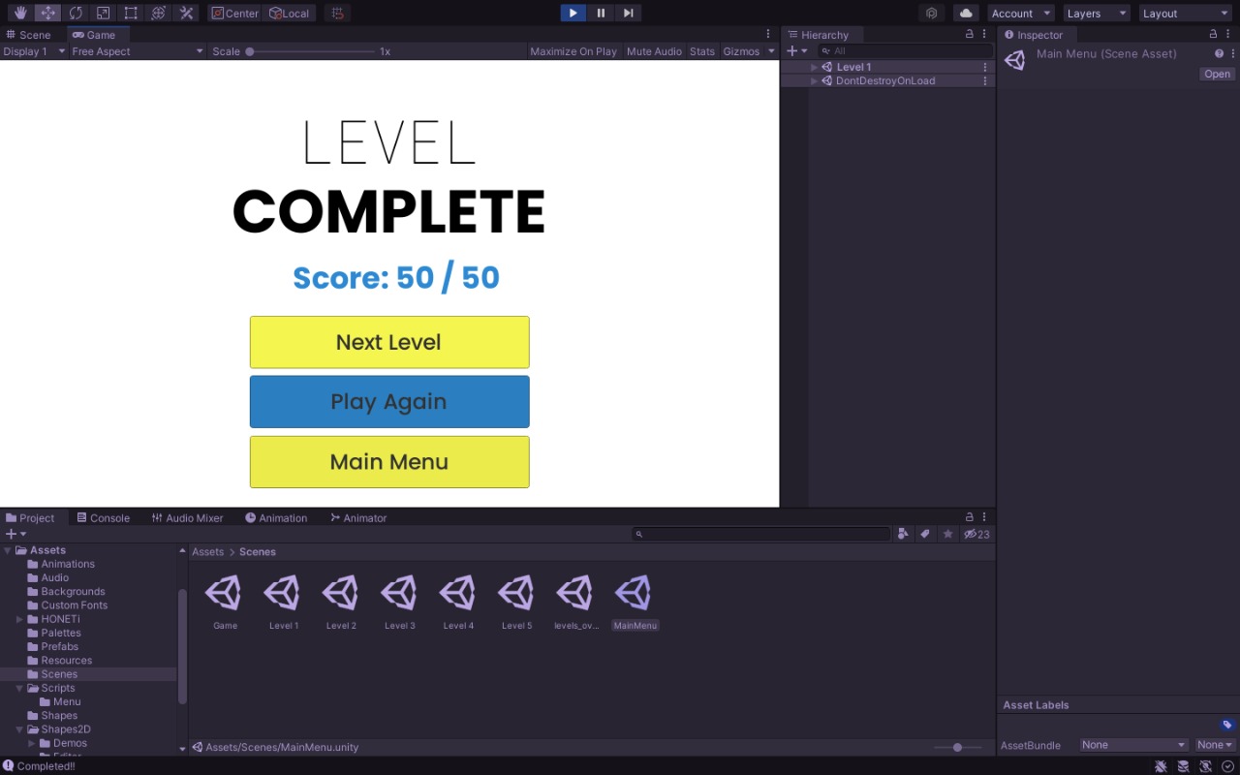This screenshot has width=1240, height=775.
Task: Toggle the Stats overlay
Action: [702, 51]
